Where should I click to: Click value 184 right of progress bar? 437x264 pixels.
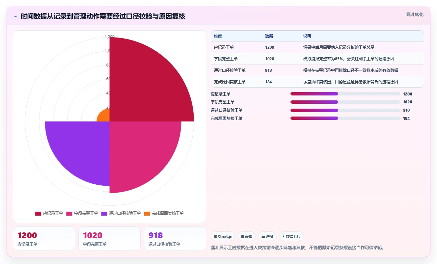click(x=406, y=119)
